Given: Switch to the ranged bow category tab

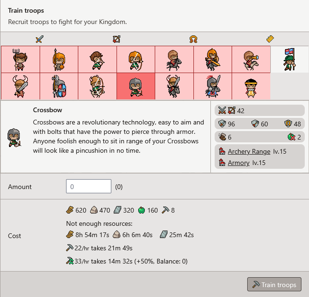Looking at the screenshot, I should click(x=117, y=39).
